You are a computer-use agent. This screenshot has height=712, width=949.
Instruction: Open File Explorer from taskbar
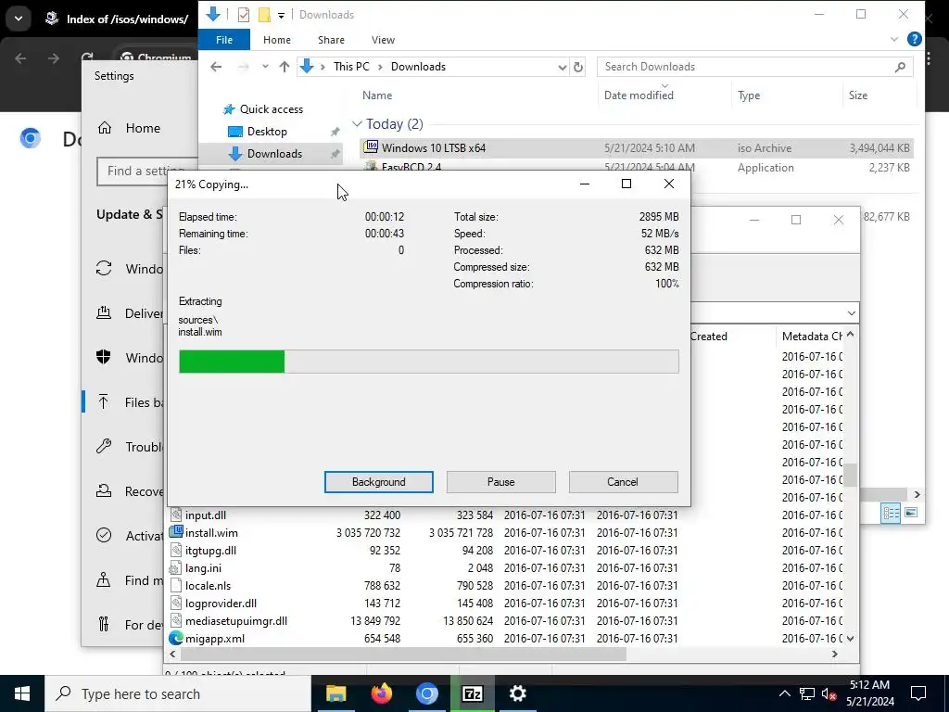(x=335, y=693)
